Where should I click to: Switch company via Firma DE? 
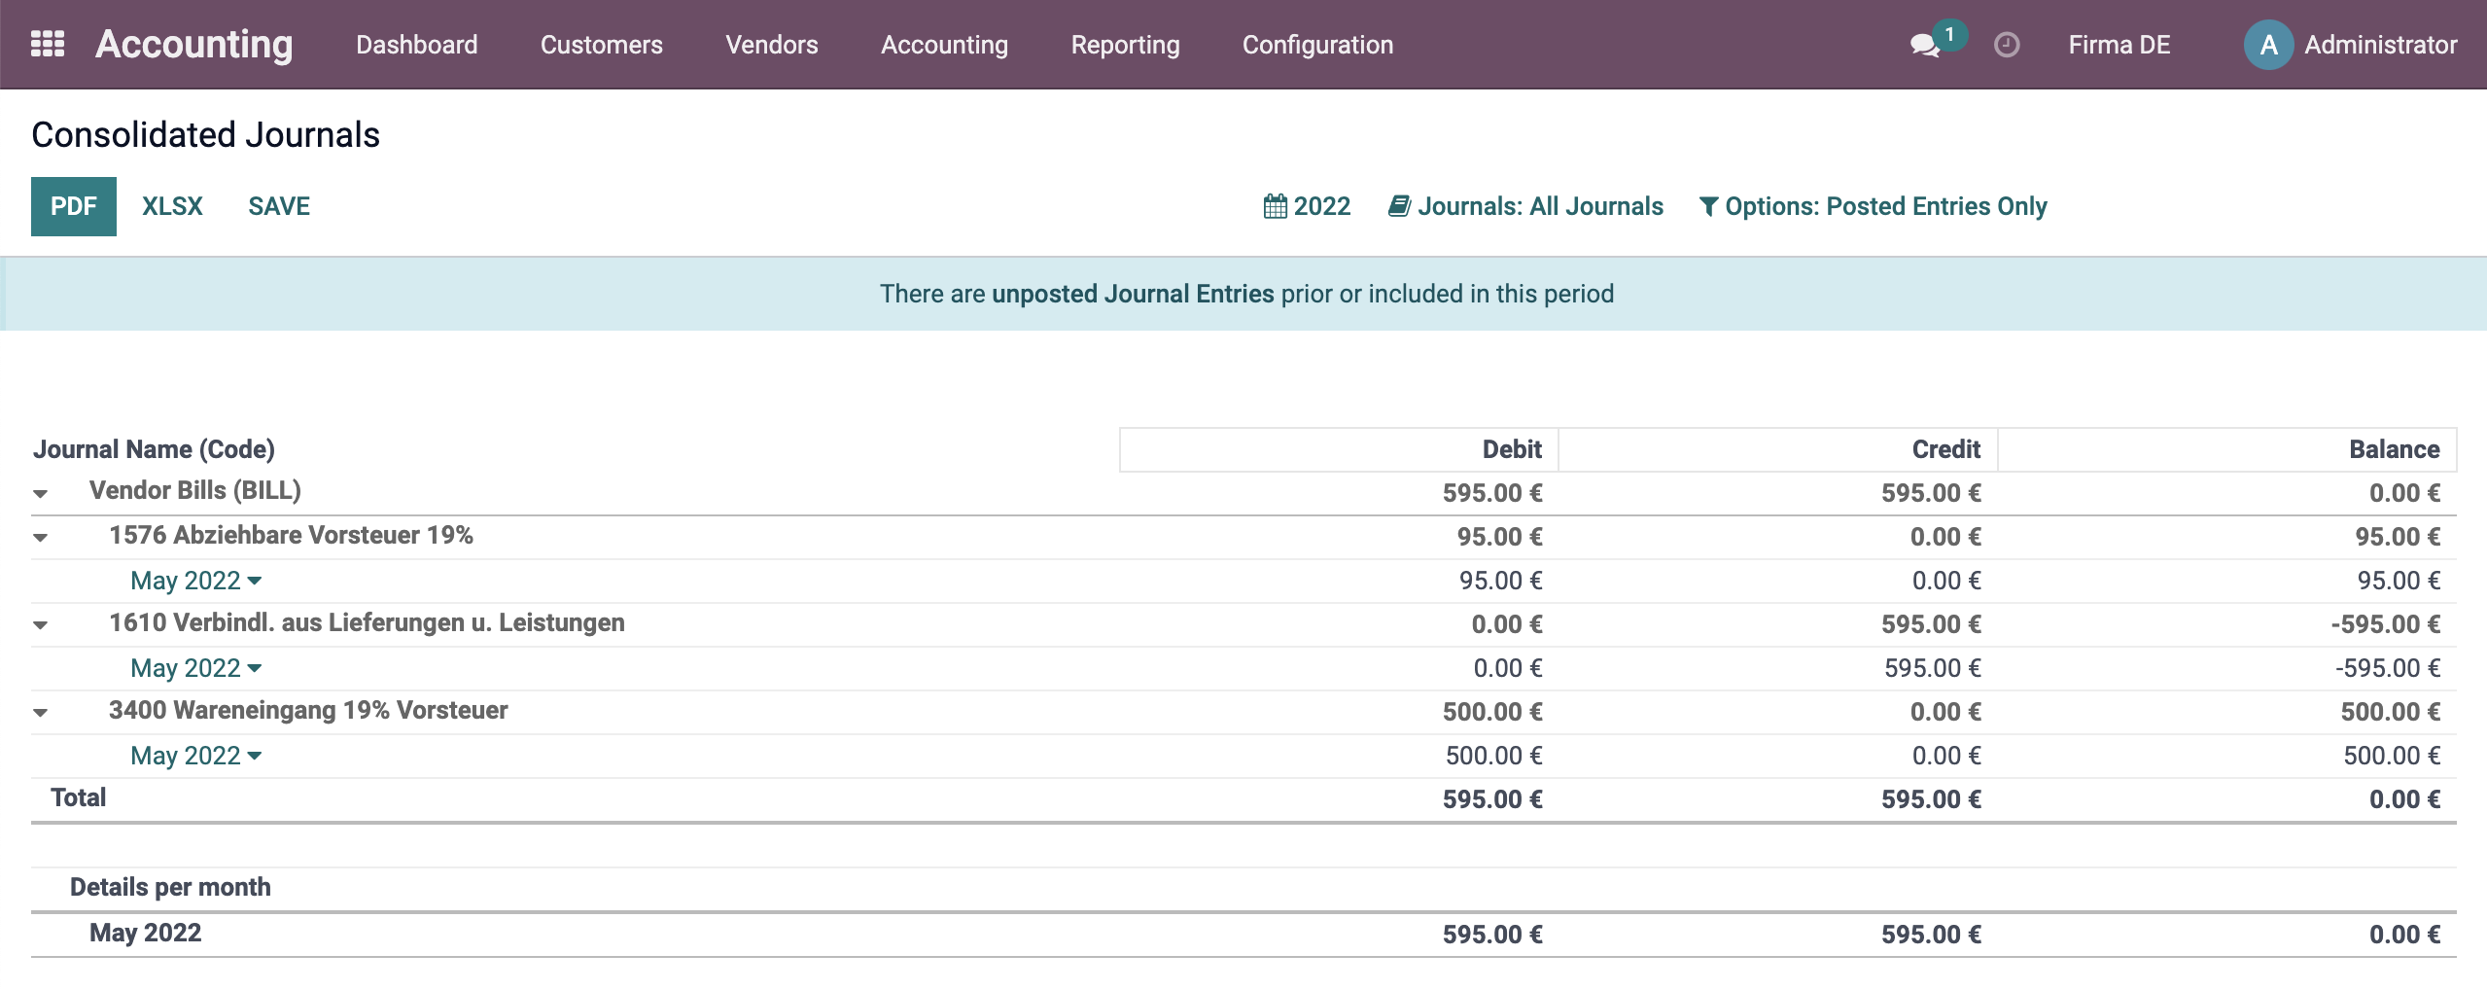pyautogui.click(x=2119, y=45)
